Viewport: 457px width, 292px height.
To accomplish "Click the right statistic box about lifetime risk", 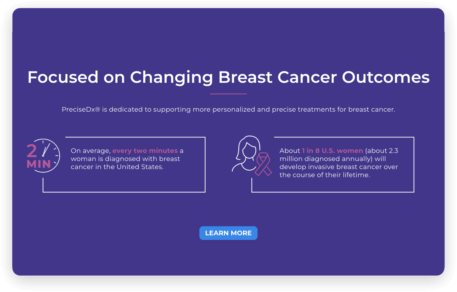I will tap(333, 165).
